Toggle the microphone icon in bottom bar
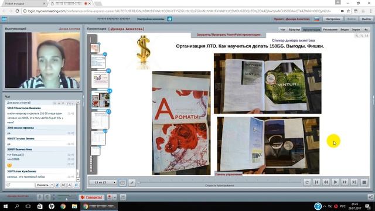This screenshot has height=211, width=375. (40, 197)
